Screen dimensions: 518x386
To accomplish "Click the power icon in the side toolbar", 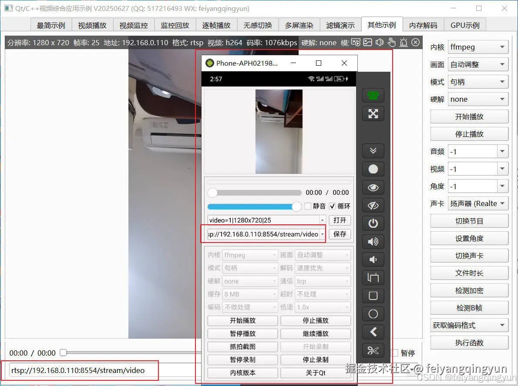I will [373, 223].
